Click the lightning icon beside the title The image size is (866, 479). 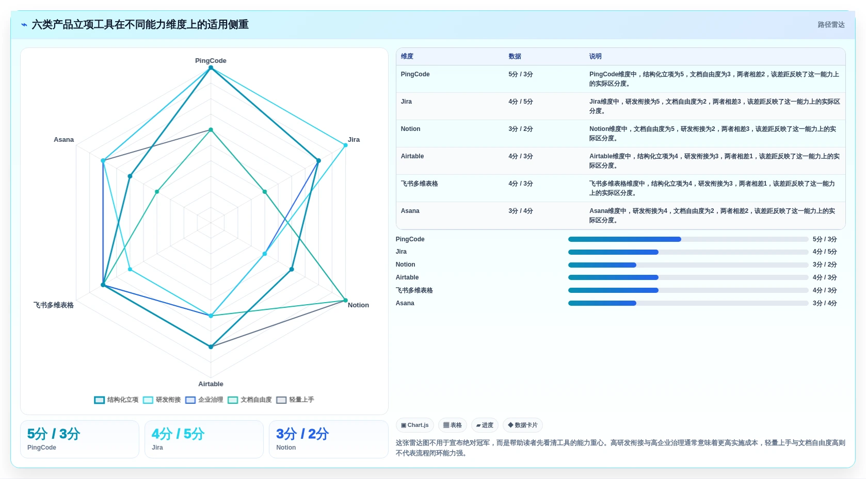(24, 25)
